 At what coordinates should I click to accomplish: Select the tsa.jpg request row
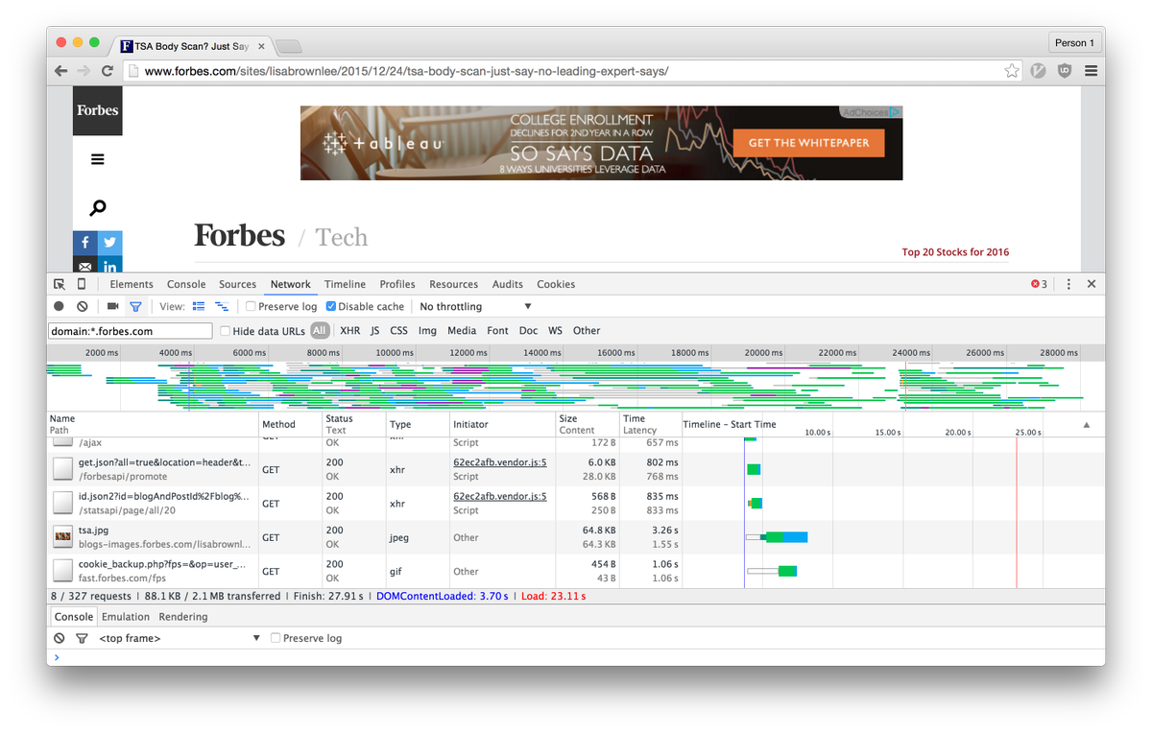click(576, 537)
